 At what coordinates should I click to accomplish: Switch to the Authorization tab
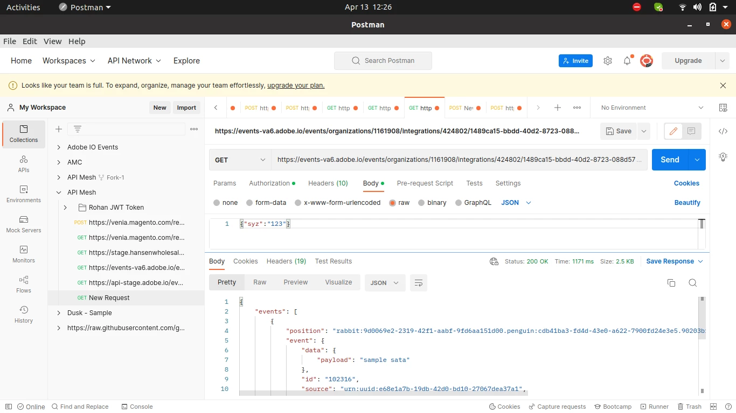(x=272, y=183)
